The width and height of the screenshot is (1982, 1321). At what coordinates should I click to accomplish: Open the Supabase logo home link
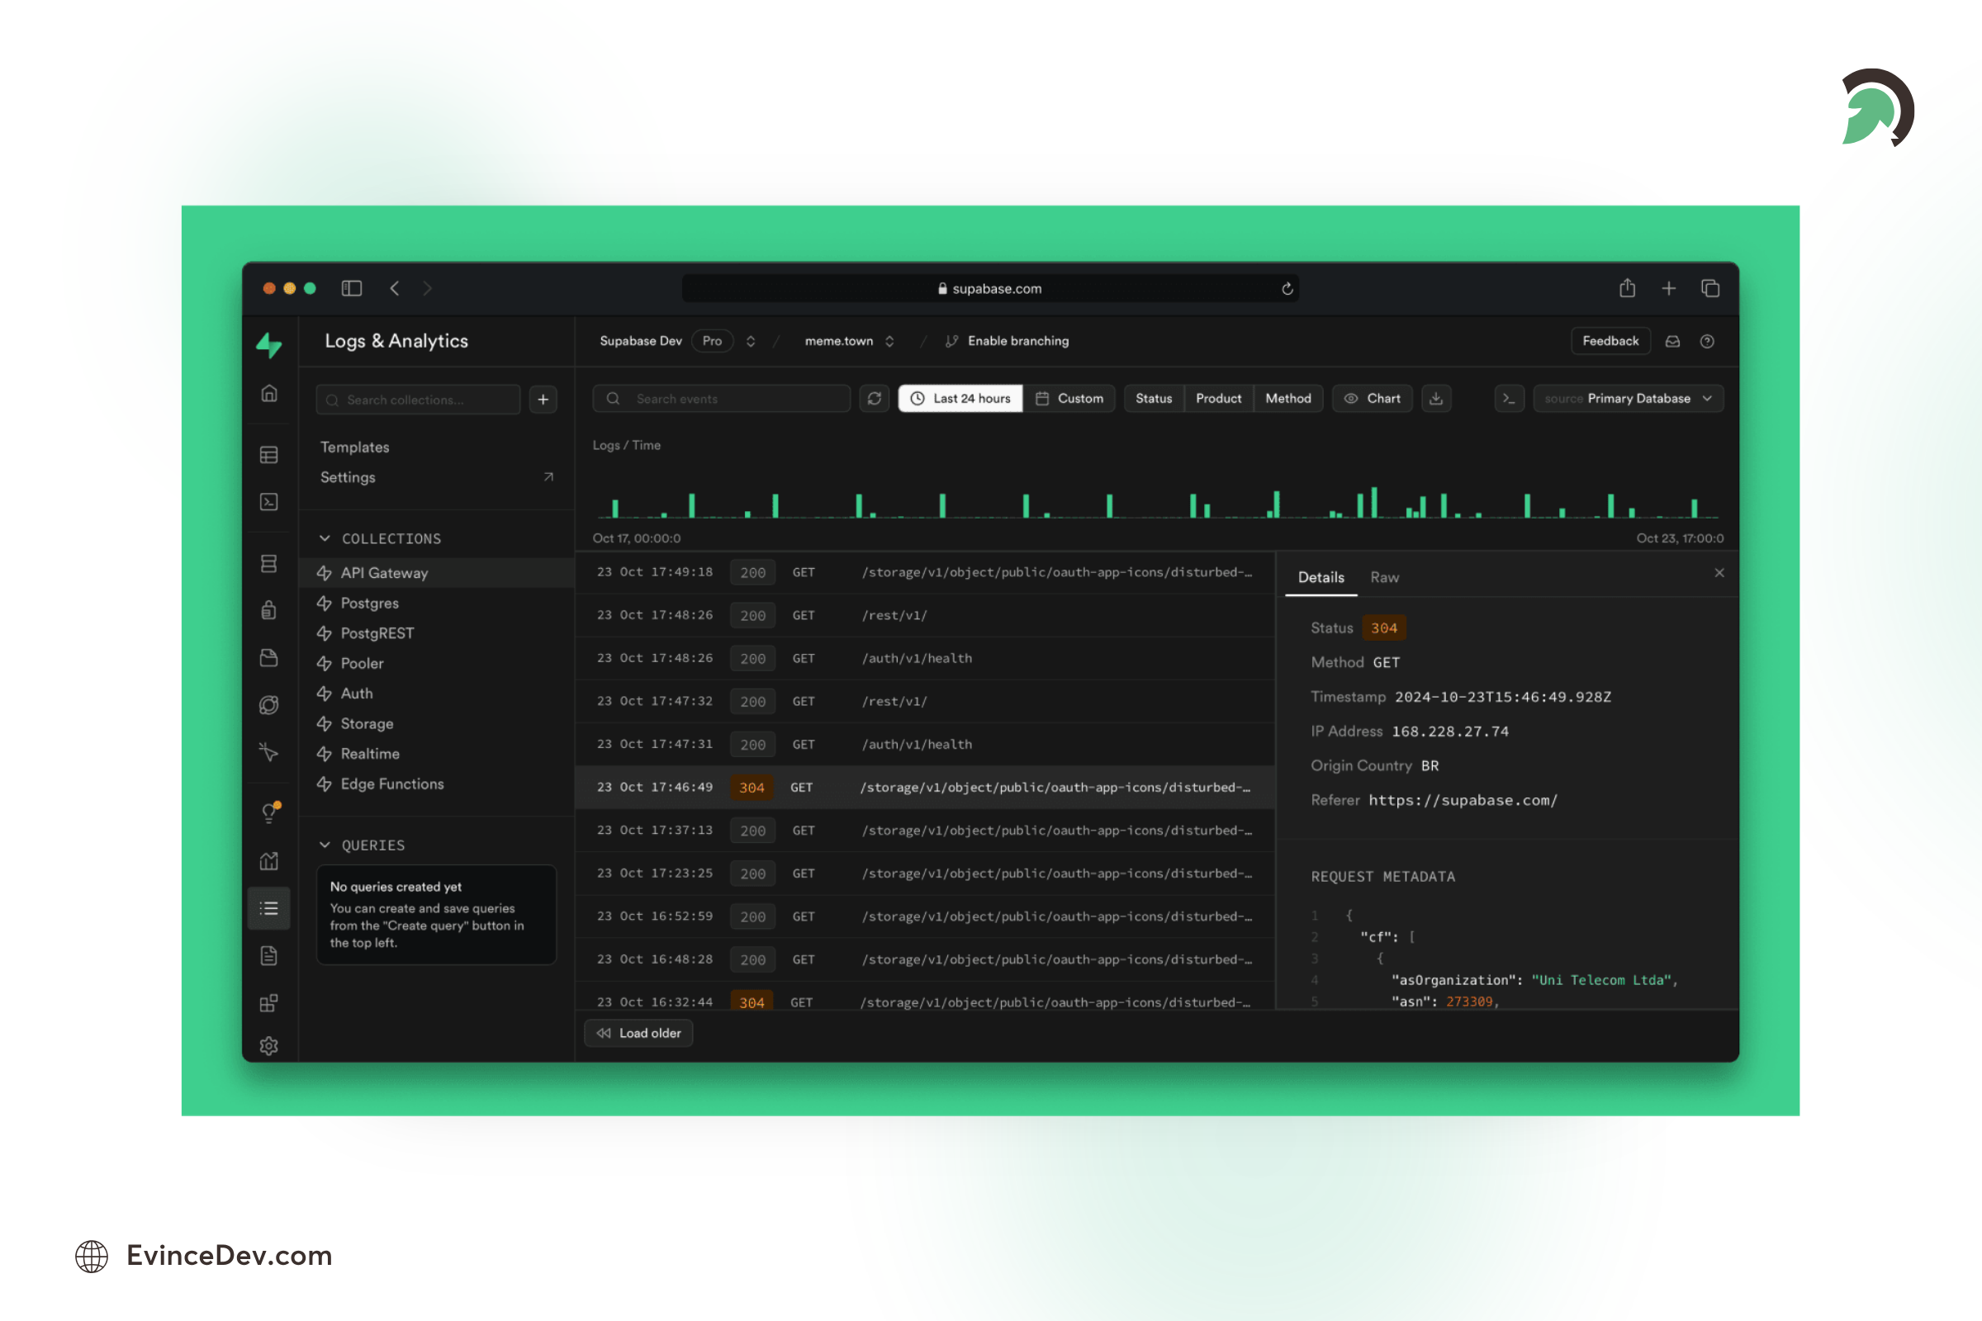[x=269, y=344]
